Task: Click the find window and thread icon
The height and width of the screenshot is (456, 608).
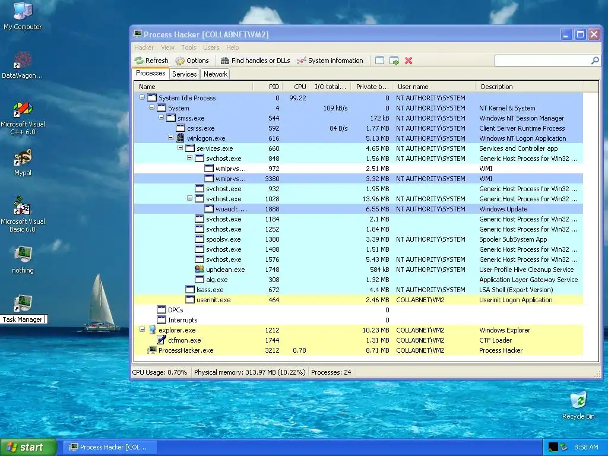Action: point(394,61)
